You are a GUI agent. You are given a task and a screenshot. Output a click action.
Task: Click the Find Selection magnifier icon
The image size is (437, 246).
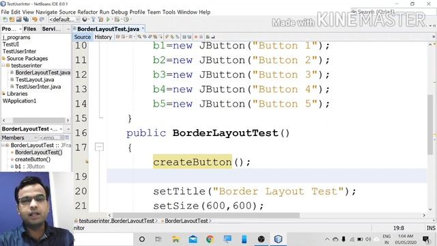(139, 36)
